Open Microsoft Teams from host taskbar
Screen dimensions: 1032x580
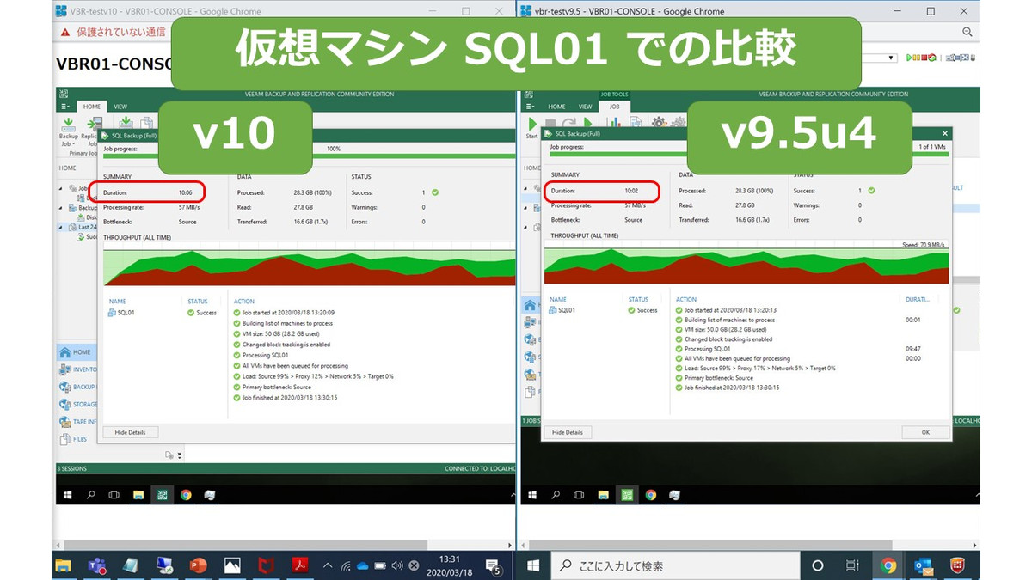(x=95, y=565)
